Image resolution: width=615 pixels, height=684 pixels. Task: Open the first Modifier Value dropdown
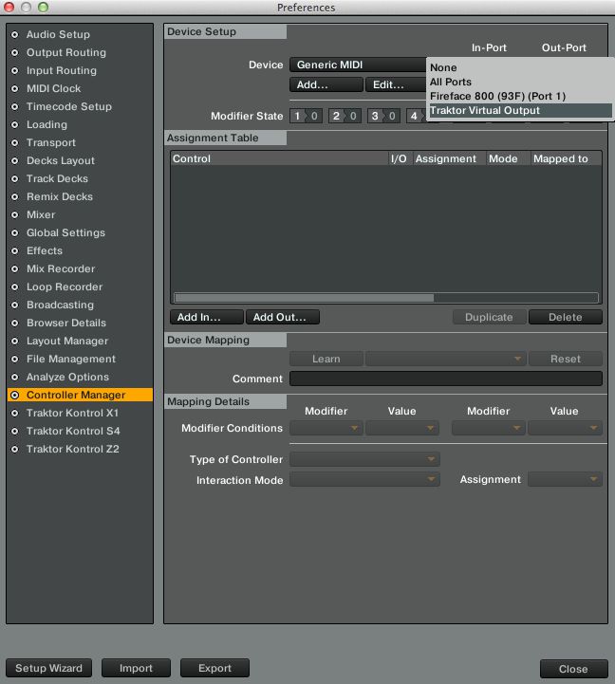(x=402, y=428)
